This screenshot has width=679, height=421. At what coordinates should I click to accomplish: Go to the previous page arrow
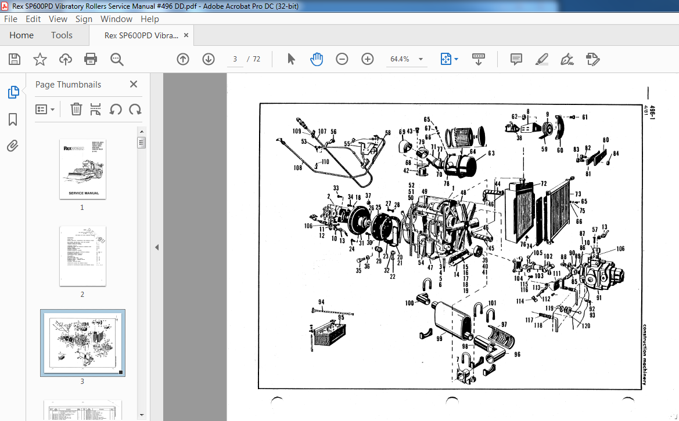coord(183,59)
